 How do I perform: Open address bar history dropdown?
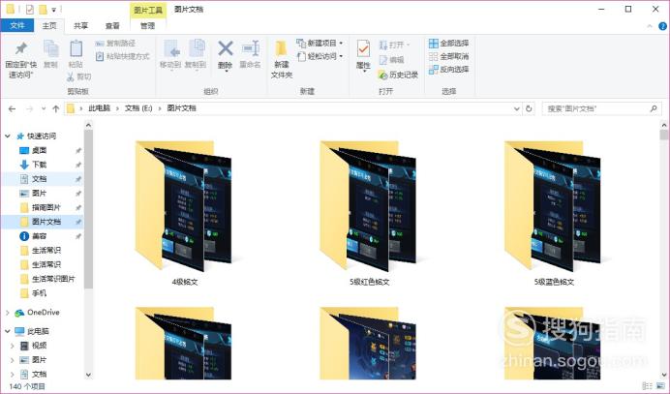[x=517, y=109]
